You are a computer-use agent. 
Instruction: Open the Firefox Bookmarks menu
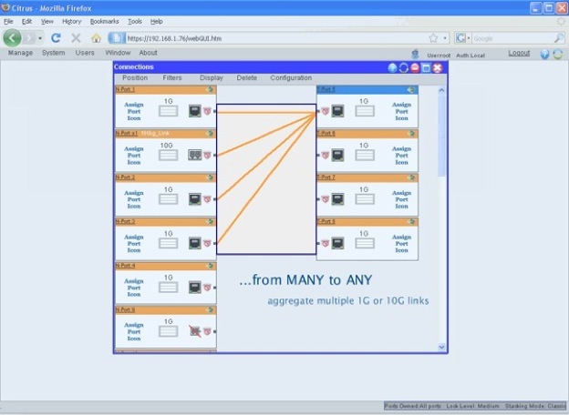(105, 21)
